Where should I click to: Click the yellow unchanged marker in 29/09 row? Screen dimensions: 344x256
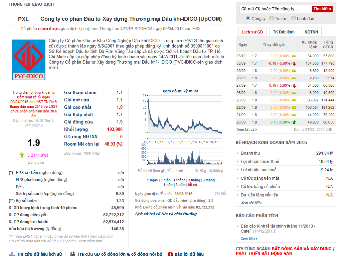(294, 71)
